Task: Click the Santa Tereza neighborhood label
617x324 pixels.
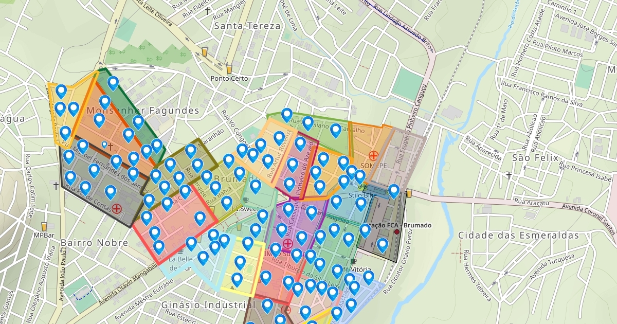Action: point(247,26)
